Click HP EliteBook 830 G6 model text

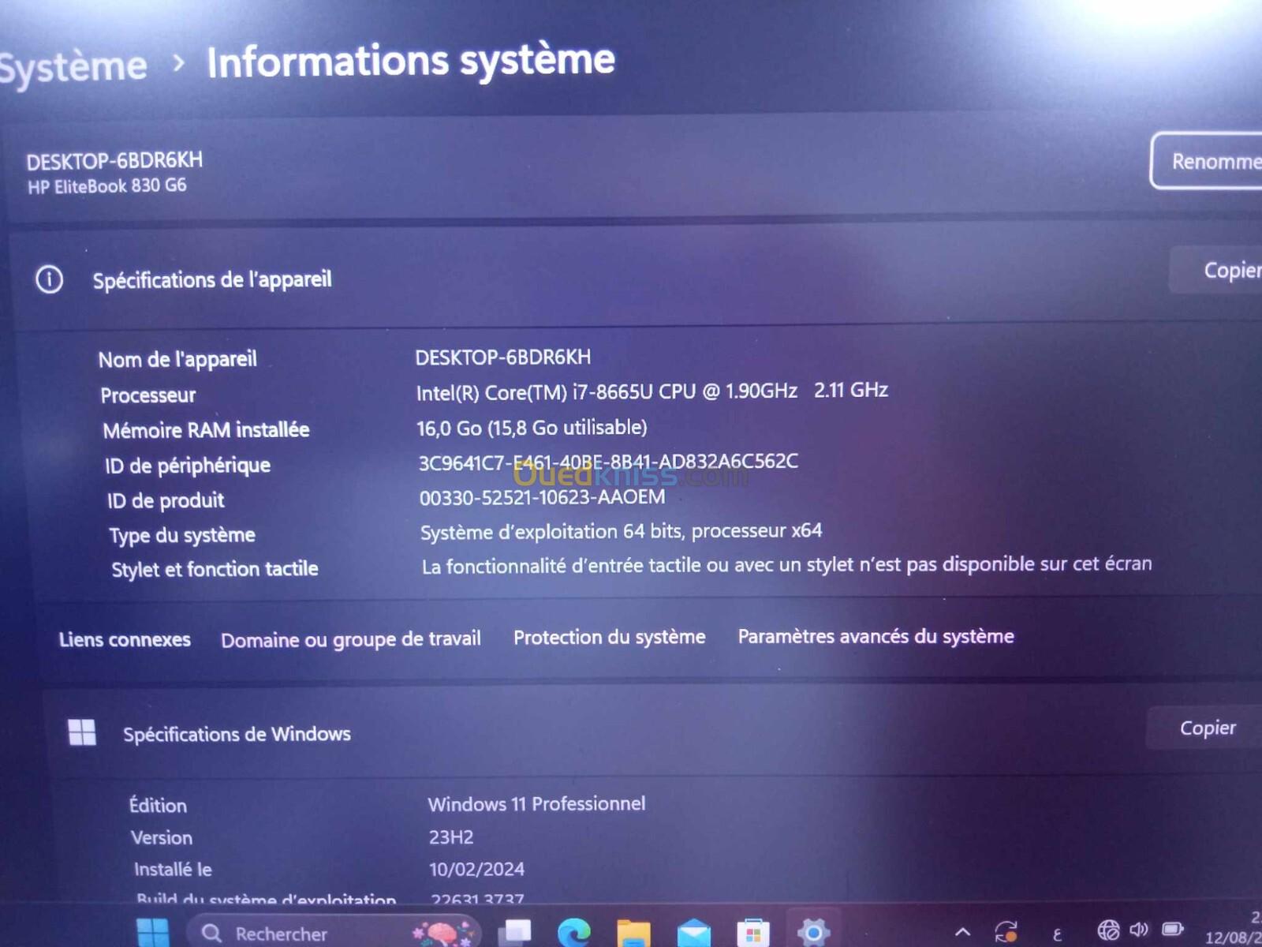[x=107, y=186]
